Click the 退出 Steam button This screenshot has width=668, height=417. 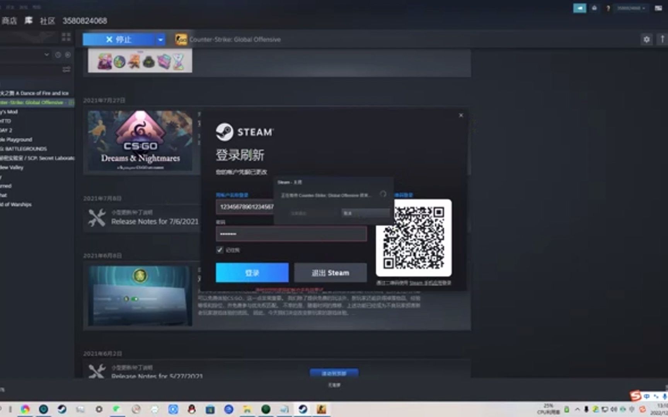tap(331, 273)
